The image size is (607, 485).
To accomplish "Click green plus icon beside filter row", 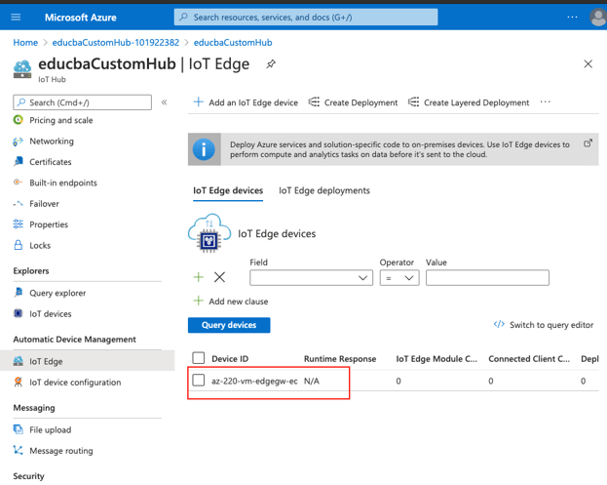I will 198,277.
